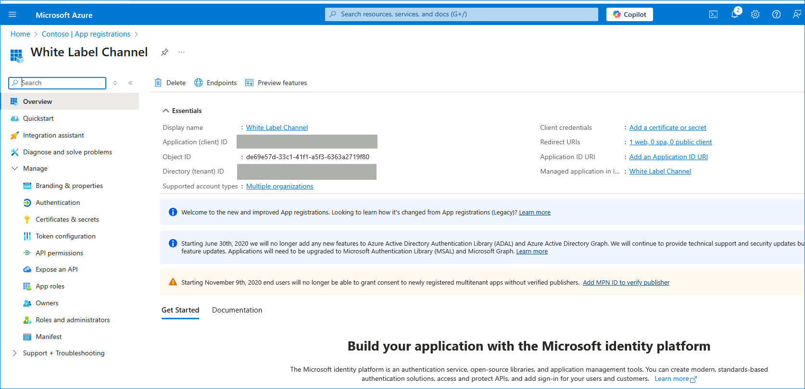Open portal settings gear
The height and width of the screenshot is (389, 805).
(755, 14)
